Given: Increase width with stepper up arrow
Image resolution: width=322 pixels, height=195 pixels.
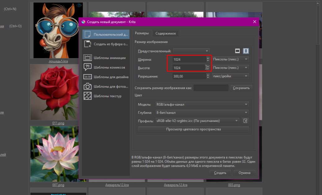Looking at the screenshot, I should click(x=208, y=58).
